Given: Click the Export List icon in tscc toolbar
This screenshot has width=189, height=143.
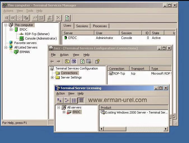Looking at the screenshot, I should [89, 61].
